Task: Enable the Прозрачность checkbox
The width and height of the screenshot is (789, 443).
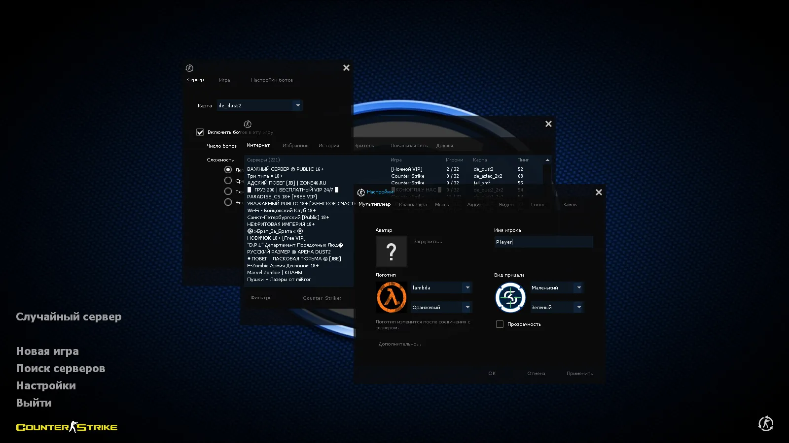Action: (x=500, y=324)
